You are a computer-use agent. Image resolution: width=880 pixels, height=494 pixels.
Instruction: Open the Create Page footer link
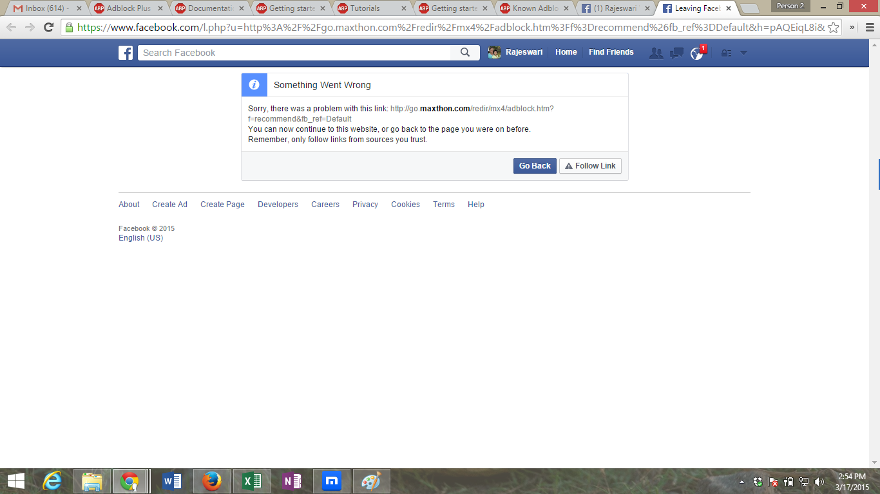[222, 205]
